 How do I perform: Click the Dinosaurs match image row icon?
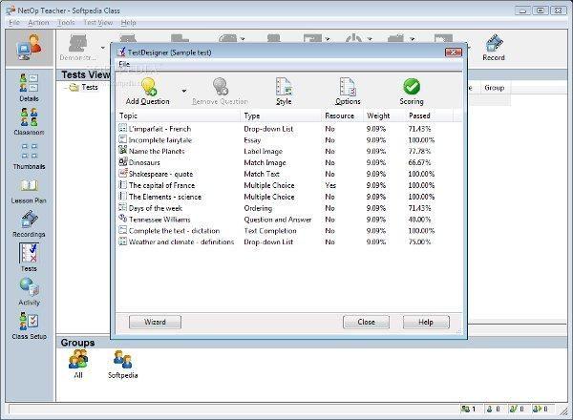[x=123, y=161]
